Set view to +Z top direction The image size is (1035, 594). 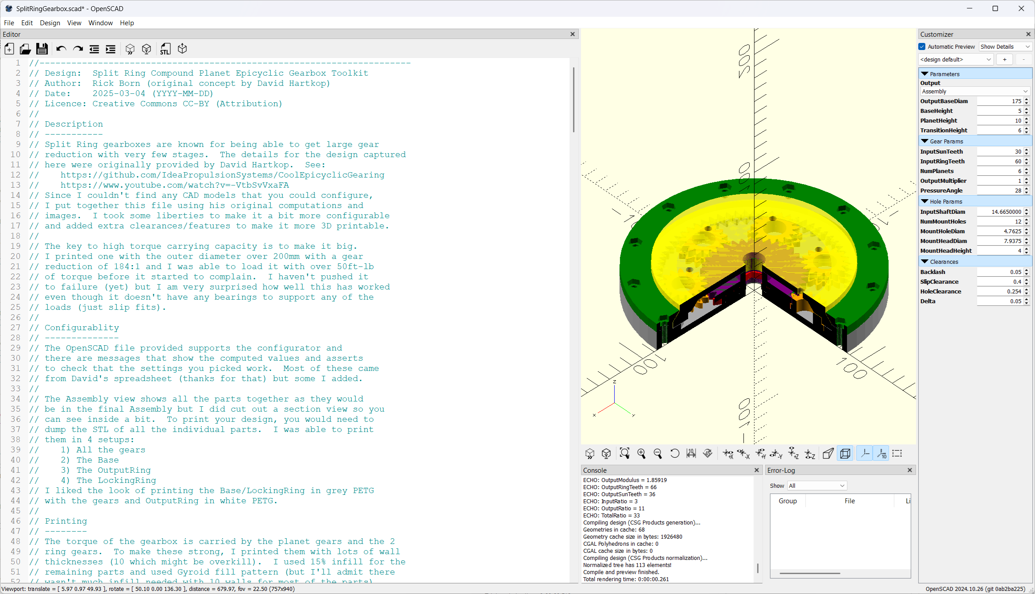(x=793, y=453)
